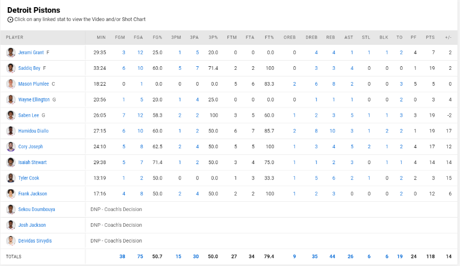The height and width of the screenshot is (266, 460).
Task: Go to Tyler Cook's player link
Action: [29, 178]
